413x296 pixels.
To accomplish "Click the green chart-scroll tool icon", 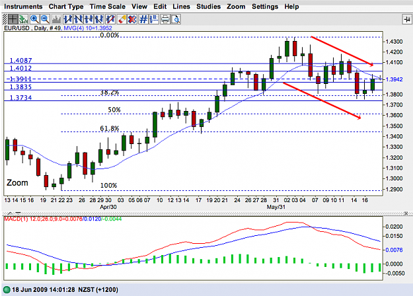I will click(23, 19).
